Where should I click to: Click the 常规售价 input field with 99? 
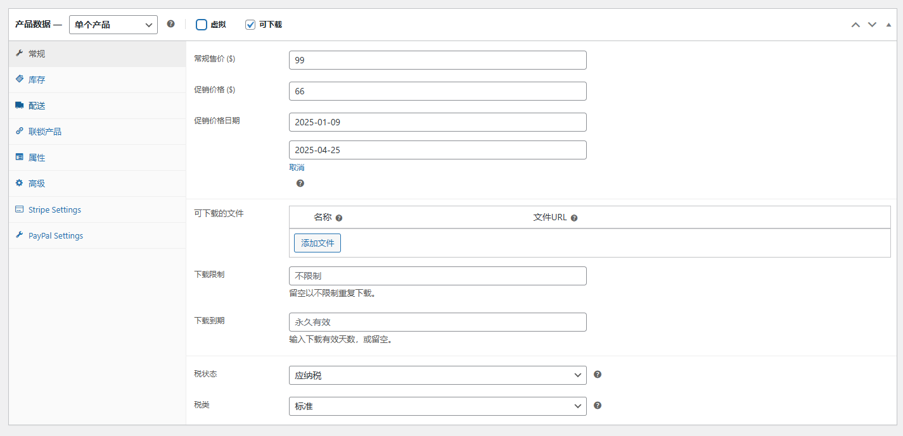[x=437, y=60]
